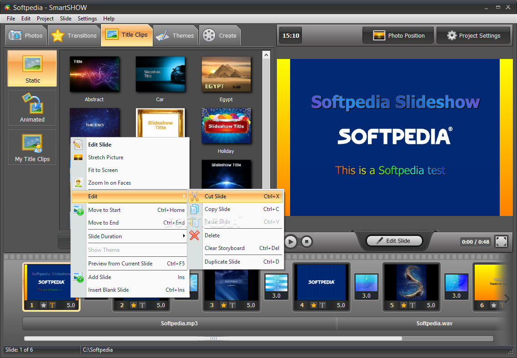
Task: Select Duplicate Slide
Action: point(236,262)
